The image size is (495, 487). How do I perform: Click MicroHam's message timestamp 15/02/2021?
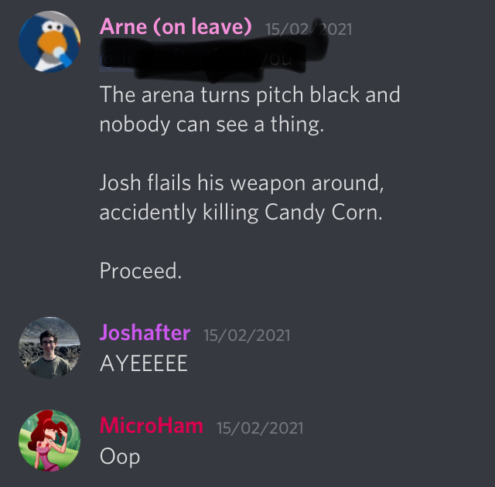pos(260,428)
